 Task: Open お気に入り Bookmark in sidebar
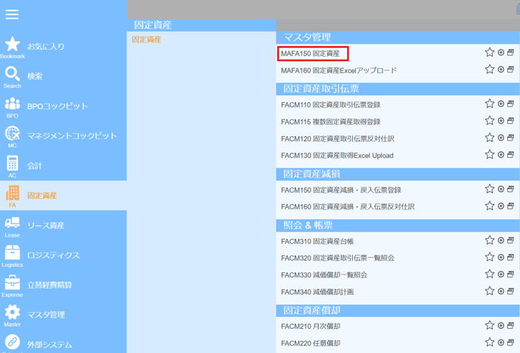pos(63,47)
